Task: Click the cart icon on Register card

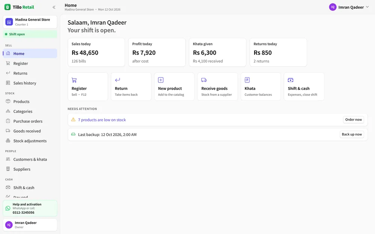Action: point(74,80)
